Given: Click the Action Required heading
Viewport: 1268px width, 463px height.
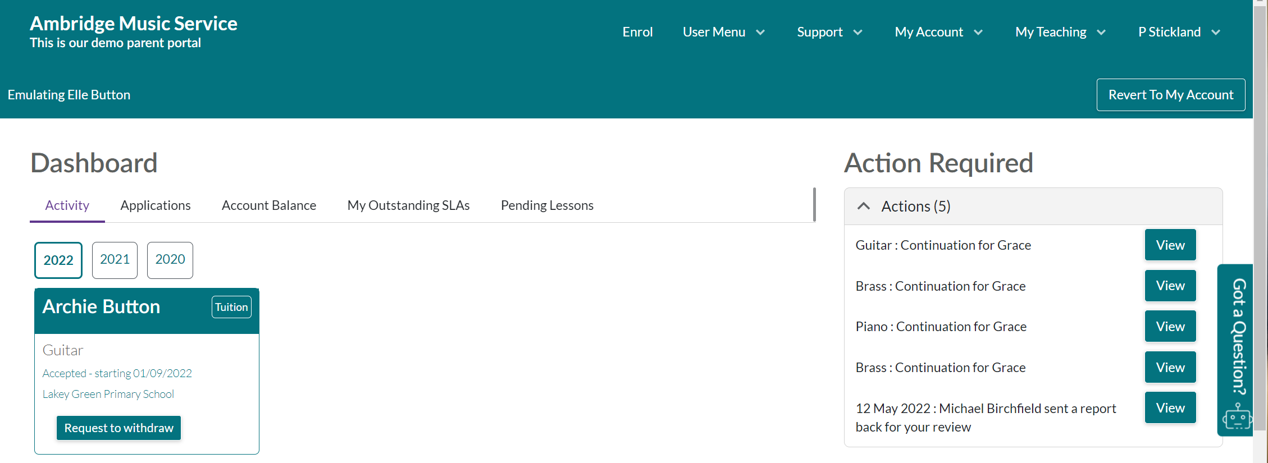Looking at the screenshot, I should coord(938,163).
